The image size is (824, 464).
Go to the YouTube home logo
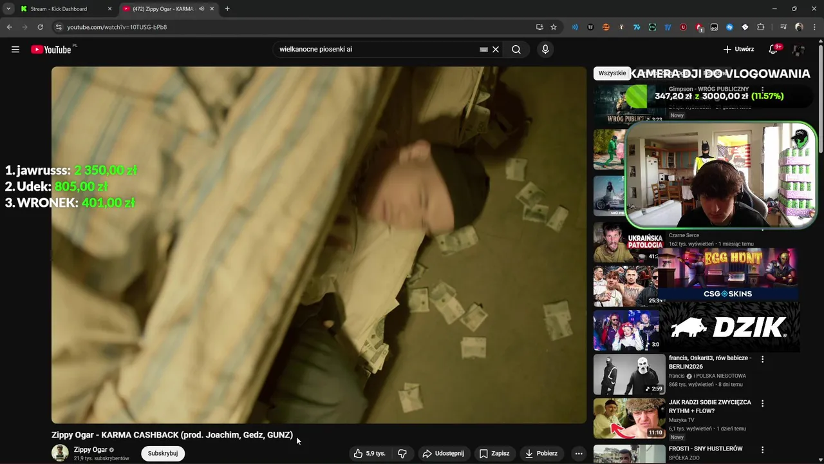click(x=51, y=50)
